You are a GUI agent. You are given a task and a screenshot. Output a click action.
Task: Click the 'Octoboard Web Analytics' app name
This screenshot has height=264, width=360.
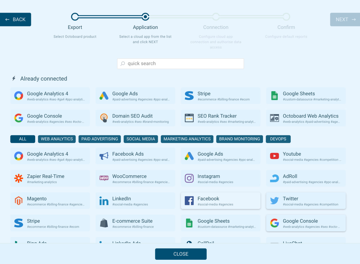click(311, 116)
